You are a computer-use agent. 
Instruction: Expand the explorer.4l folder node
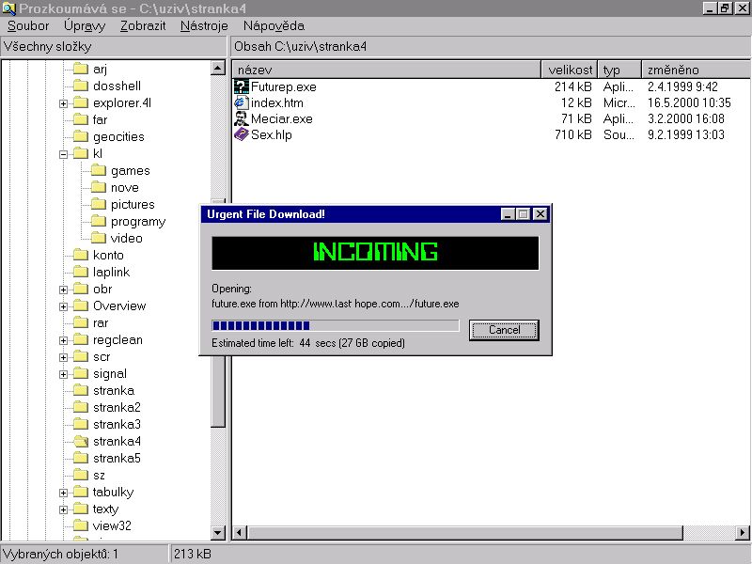coord(64,102)
